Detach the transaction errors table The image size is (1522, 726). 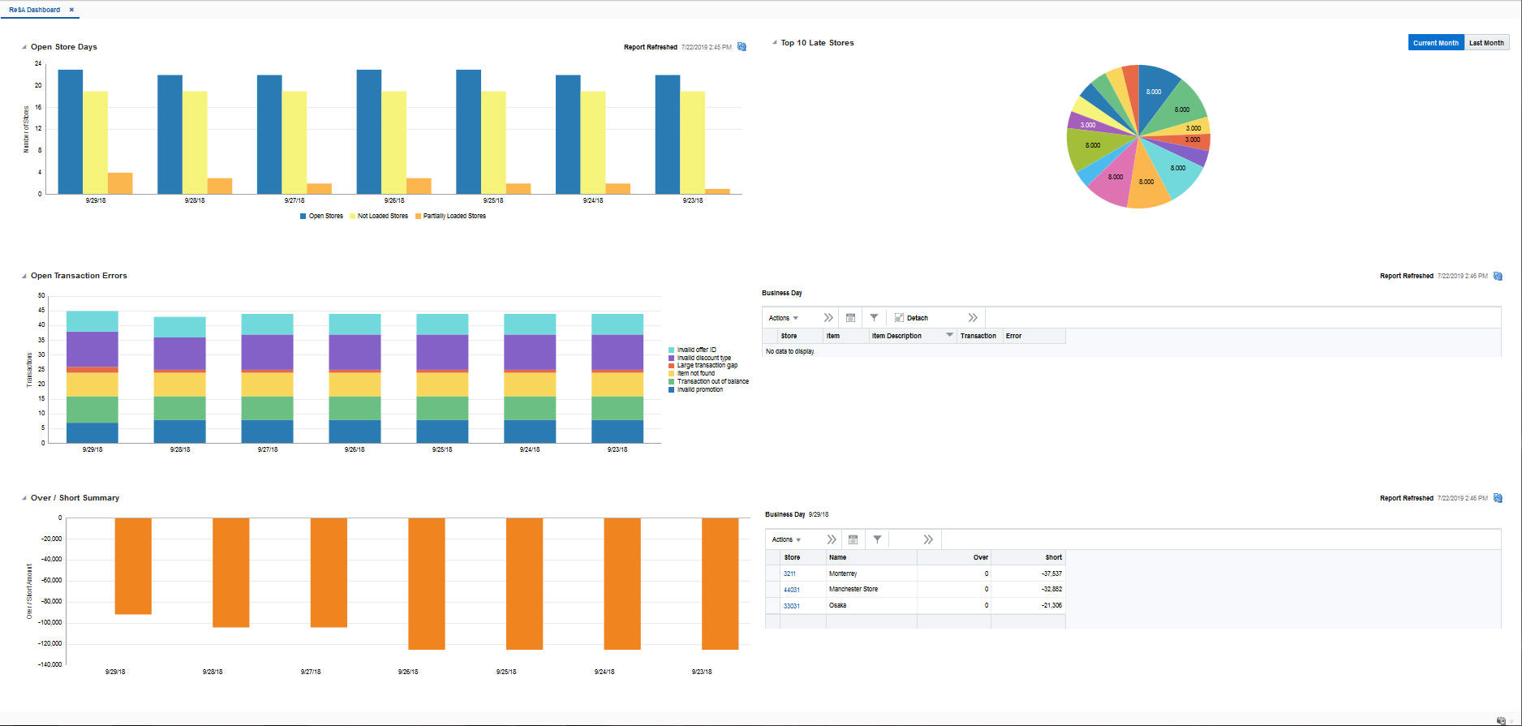(911, 318)
